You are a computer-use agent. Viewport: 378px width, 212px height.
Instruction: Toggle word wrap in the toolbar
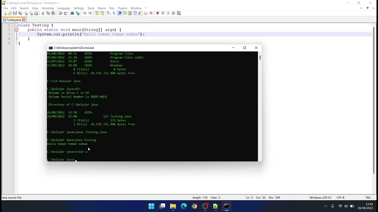tap(109, 13)
